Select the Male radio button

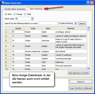tap(25, 14)
